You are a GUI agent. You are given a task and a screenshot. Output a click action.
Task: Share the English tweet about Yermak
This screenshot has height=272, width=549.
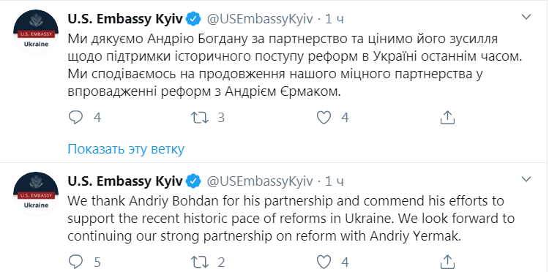(447, 262)
